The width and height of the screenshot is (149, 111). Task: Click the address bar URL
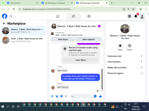coord(47,9)
